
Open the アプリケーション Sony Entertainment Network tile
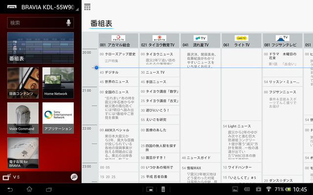coord(58,117)
